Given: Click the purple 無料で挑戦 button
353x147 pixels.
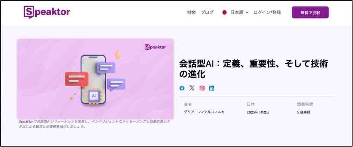Looking at the screenshot, I should click(x=310, y=13).
